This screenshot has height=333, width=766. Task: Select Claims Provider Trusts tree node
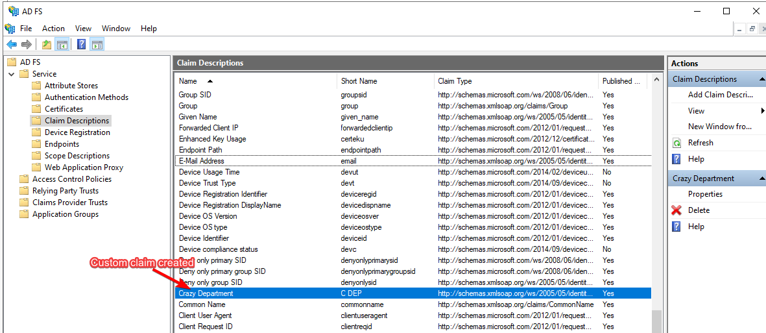70,203
